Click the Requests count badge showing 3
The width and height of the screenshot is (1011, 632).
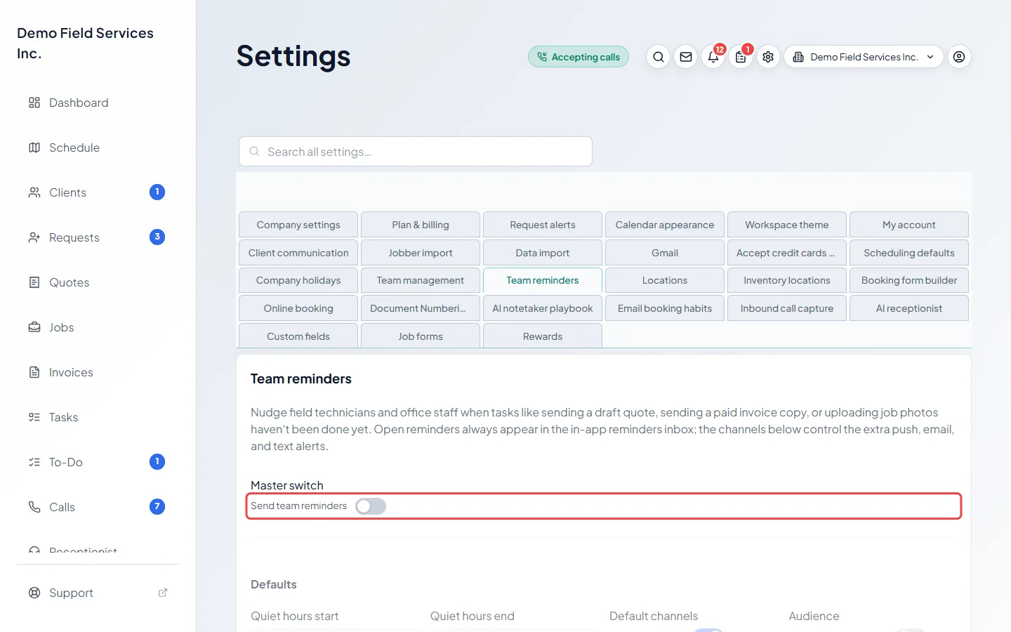[x=157, y=237]
